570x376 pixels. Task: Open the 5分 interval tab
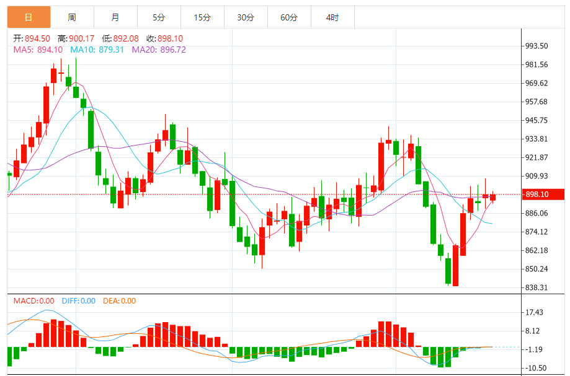click(159, 17)
